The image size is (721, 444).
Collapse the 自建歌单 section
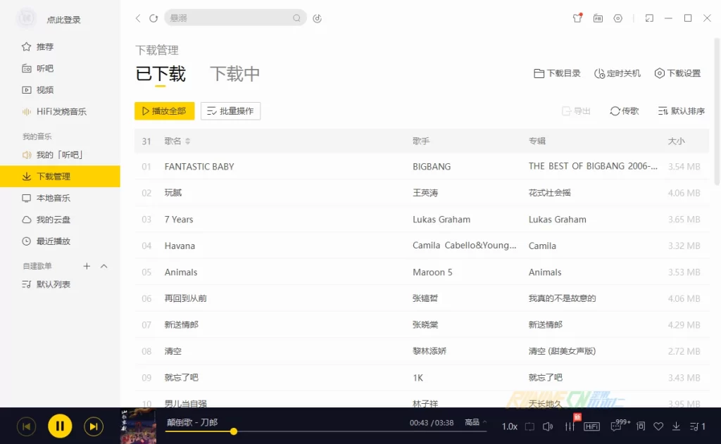click(104, 266)
